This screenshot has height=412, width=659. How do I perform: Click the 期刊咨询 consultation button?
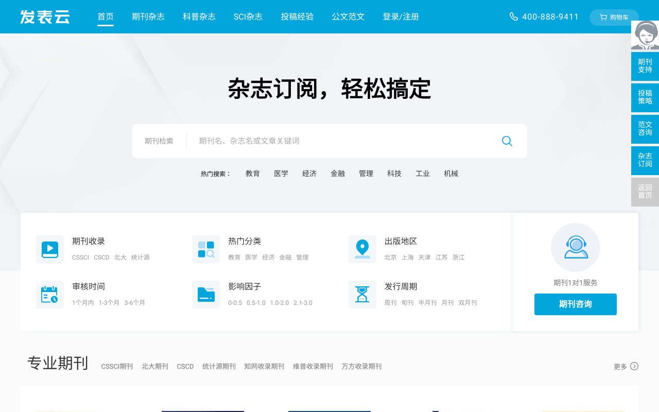575,304
